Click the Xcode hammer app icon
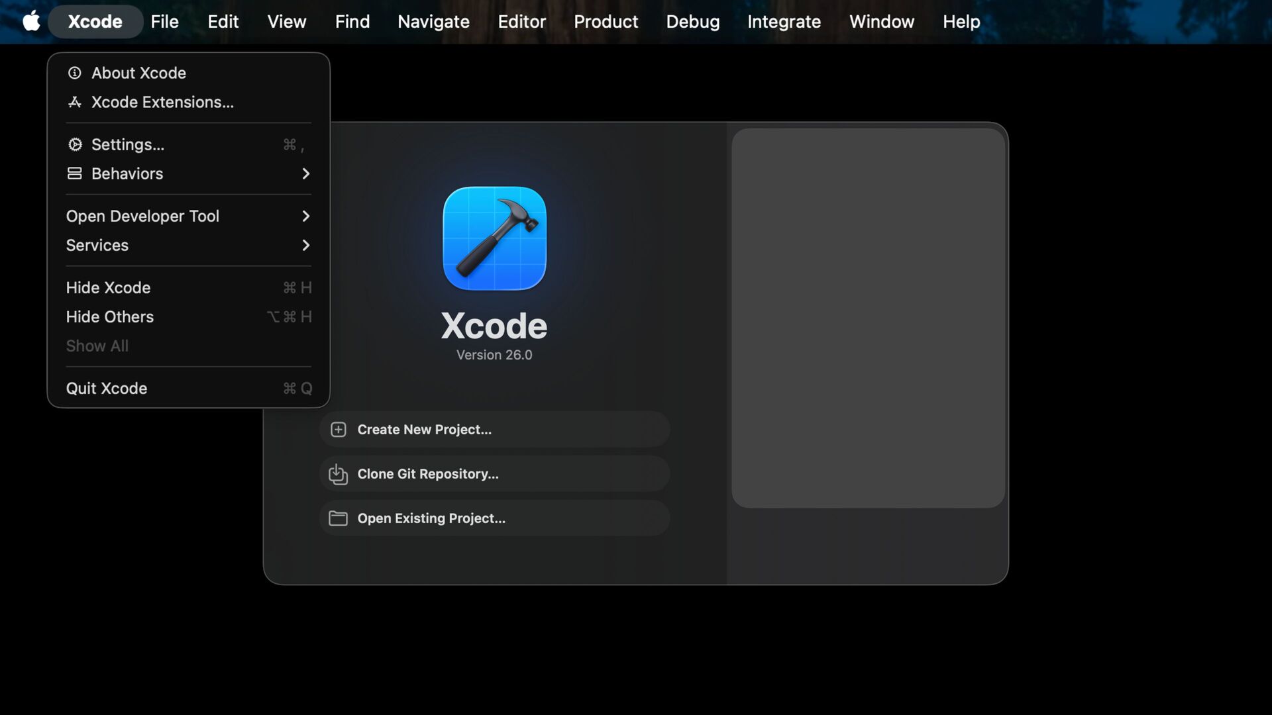1272x715 pixels. (x=494, y=238)
